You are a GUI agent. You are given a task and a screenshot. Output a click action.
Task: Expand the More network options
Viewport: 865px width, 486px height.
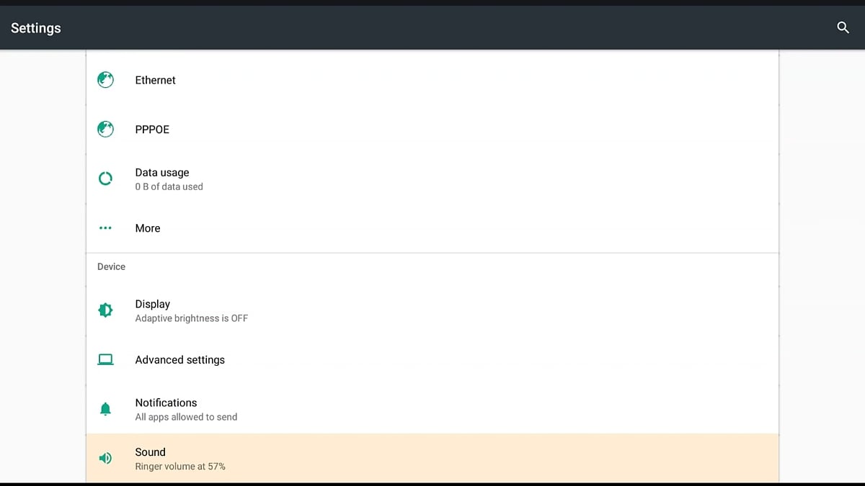click(x=148, y=228)
